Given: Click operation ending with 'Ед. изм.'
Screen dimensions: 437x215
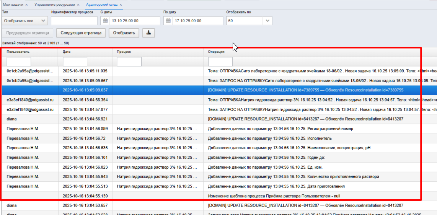Looking at the screenshot, I should [x=265, y=167].
